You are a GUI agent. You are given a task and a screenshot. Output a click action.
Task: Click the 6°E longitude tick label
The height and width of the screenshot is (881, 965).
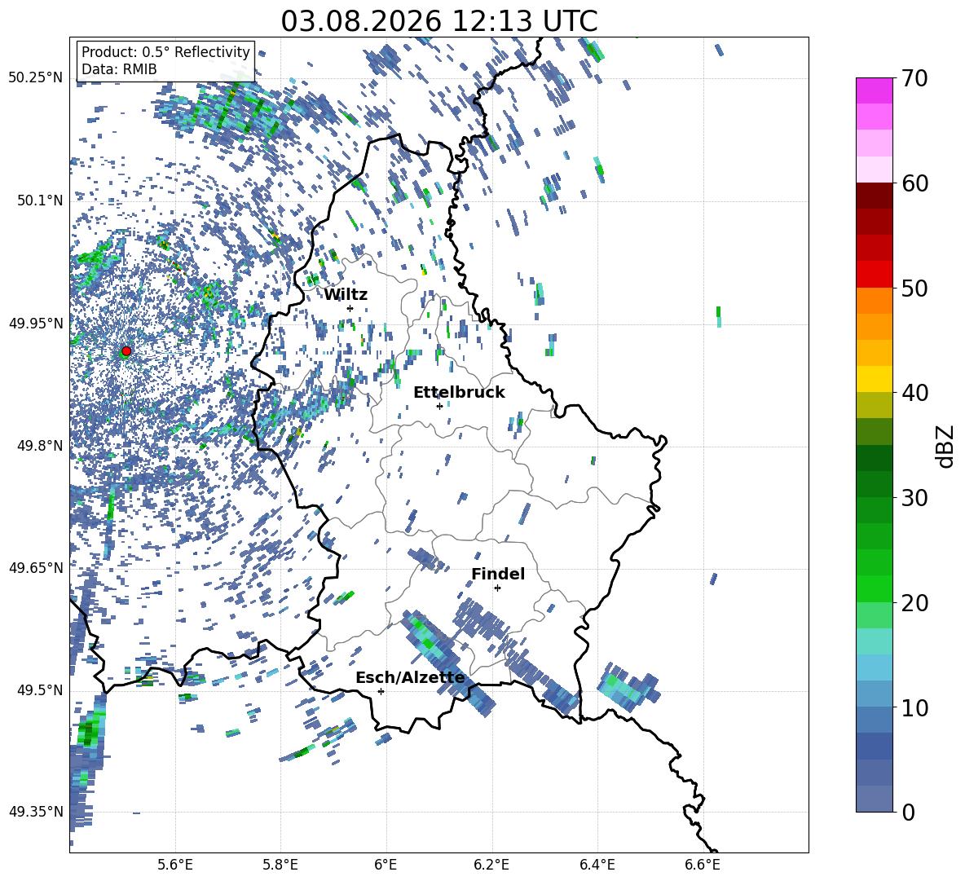tap(386, 865)
